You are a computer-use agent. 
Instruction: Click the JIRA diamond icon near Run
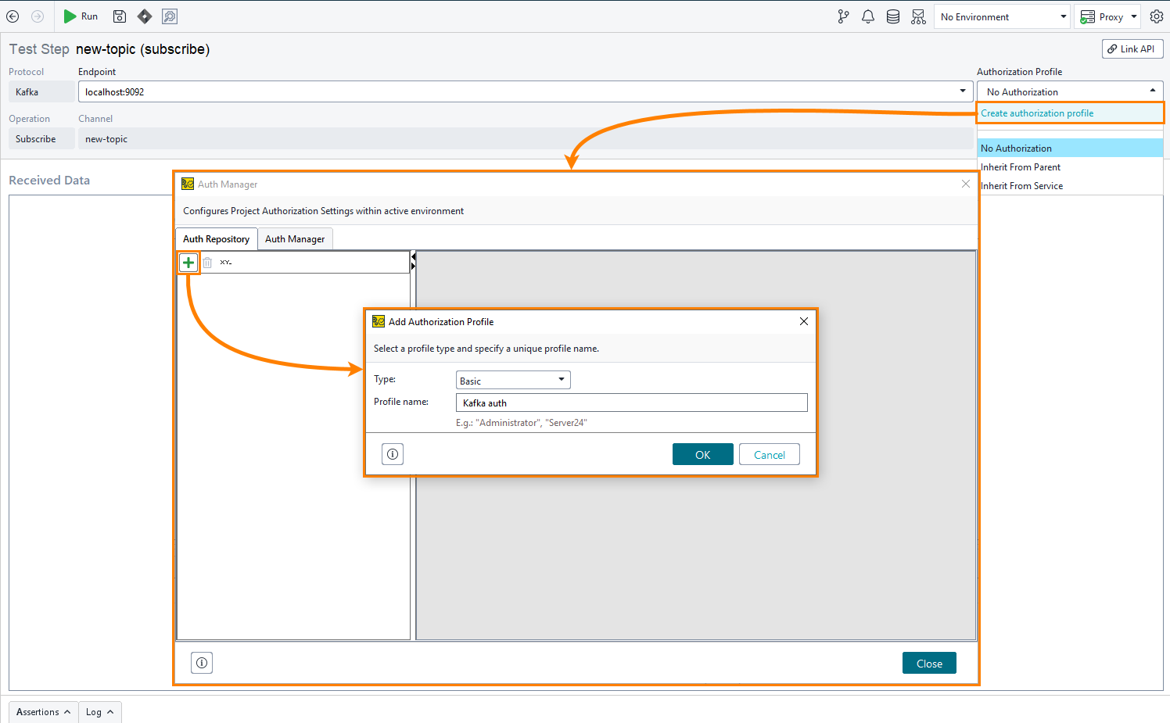click(x=145, y=16)
